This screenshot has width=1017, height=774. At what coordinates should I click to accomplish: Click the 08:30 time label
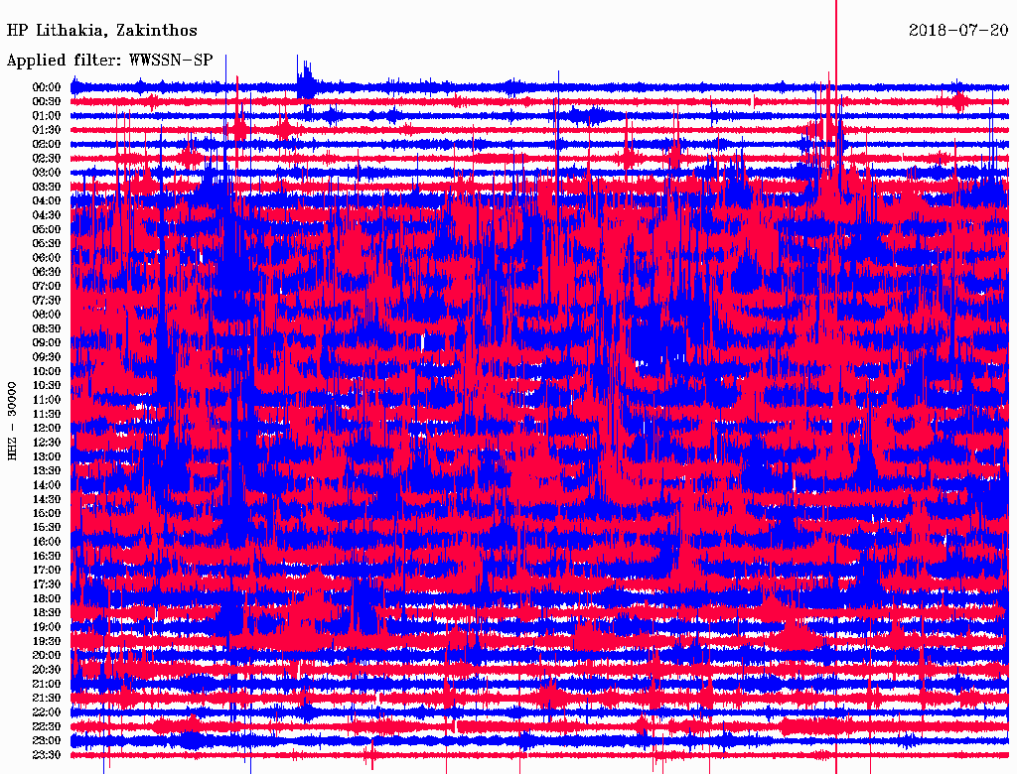47,328
